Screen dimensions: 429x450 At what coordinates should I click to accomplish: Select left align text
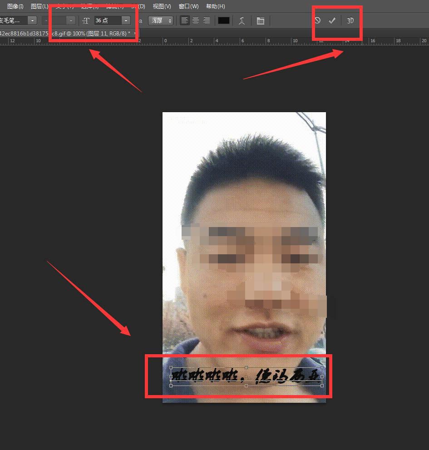[184, 20]
